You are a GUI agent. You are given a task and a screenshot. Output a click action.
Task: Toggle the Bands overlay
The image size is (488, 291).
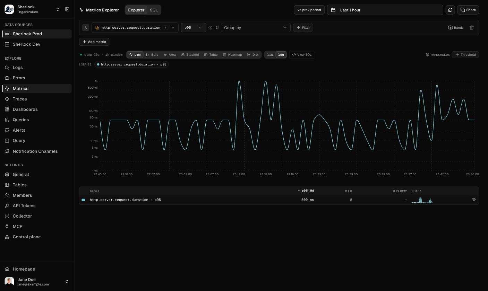point(456,28)
